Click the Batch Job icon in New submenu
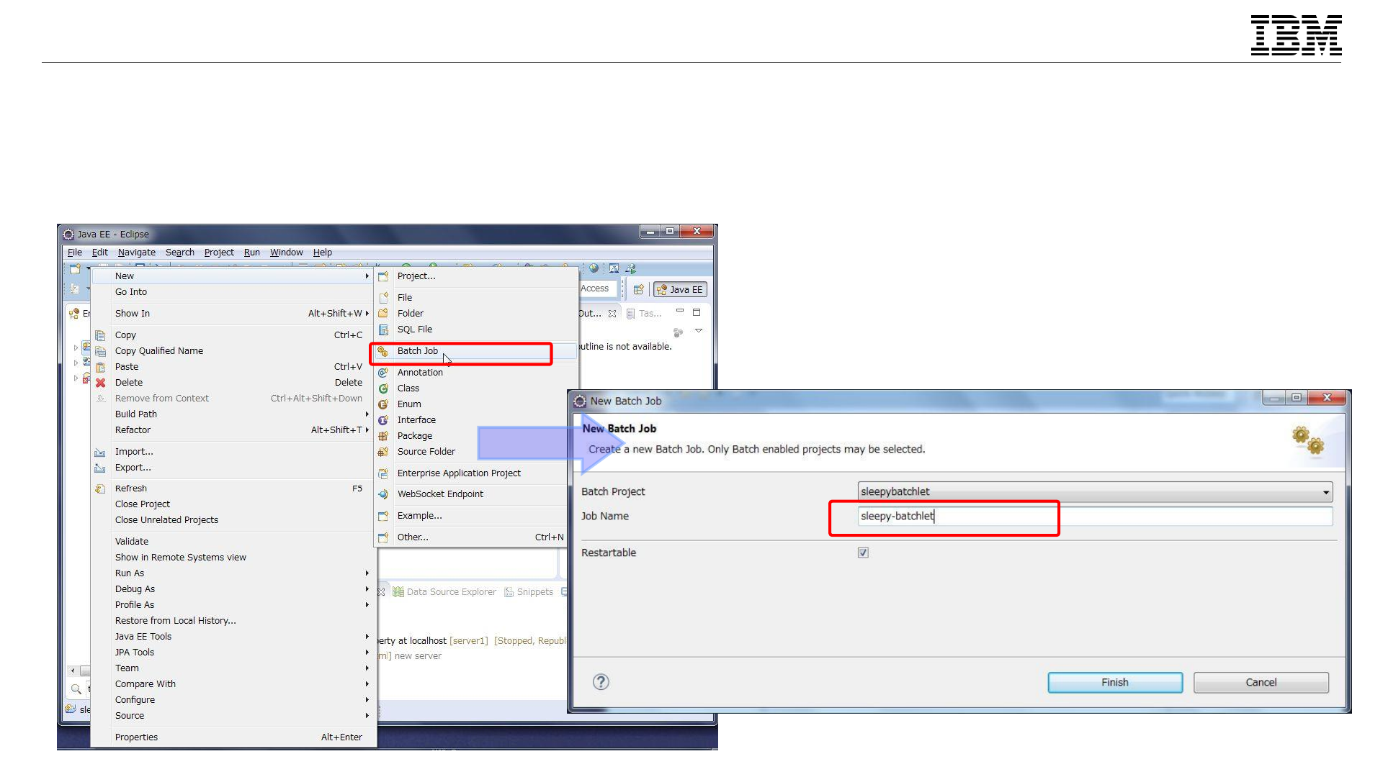 pos(383,351)
